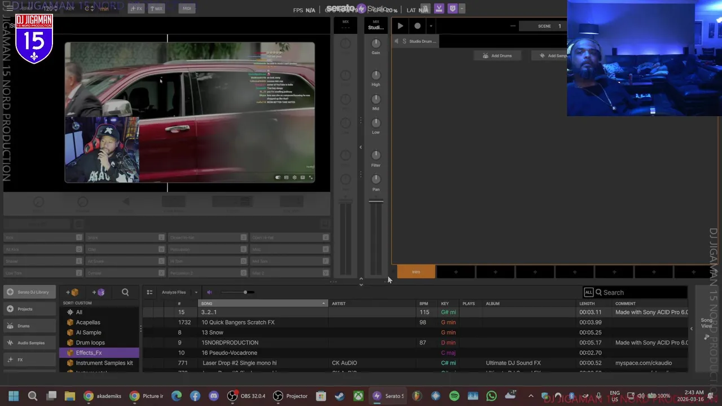722x406 pixels.
Task: Select the '15NORDPRODUCTION' song row
Action: [415, 343]
